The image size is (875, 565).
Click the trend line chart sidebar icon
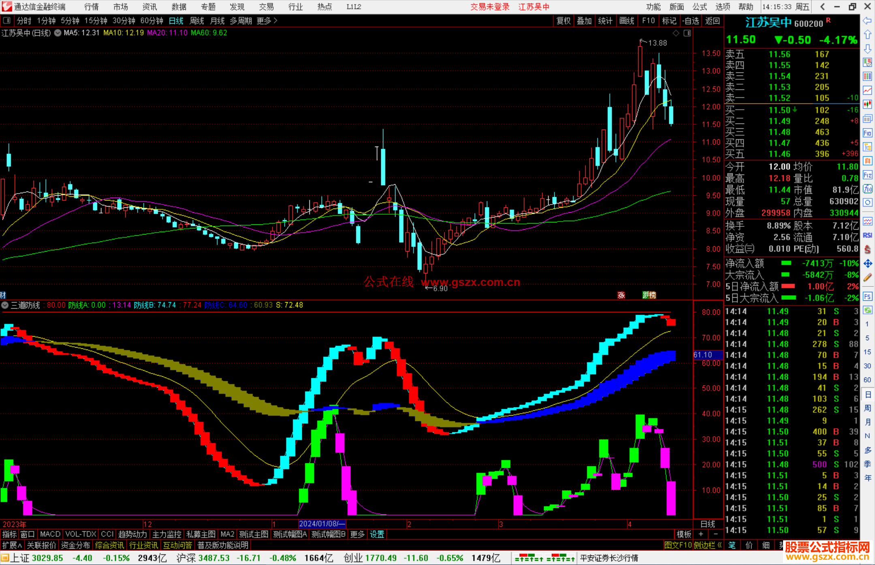tap(867, 90)
